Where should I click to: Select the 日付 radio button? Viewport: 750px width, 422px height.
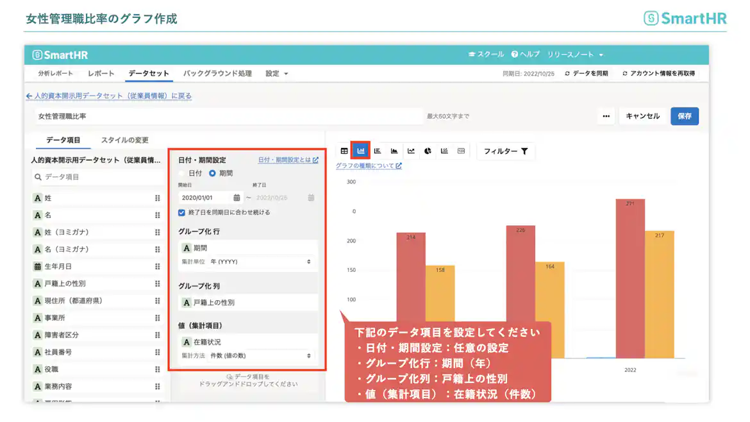(181, 173)
